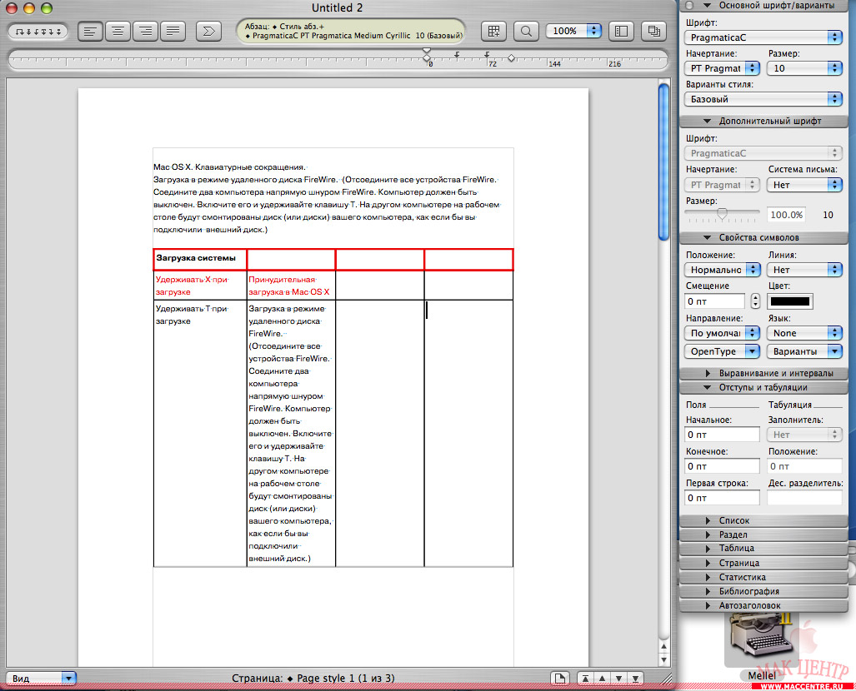Toggle the palette sidebar icon in the toolbar
This screenshot has height=691, width=856.
[621, 31]
